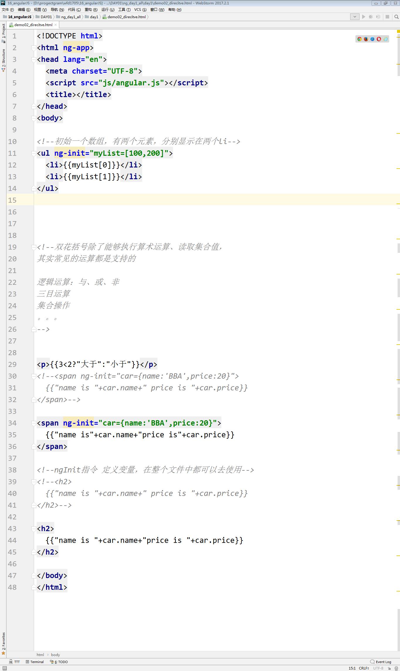Click yellow inspection status indicator top-right
This screenshot has width=400, height=671.
pos(398,31)
